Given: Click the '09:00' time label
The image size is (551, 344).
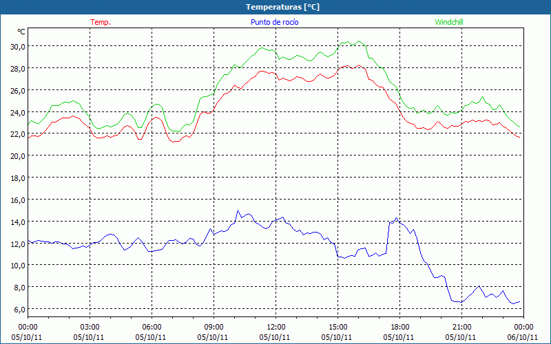Looking at the screenshot, I should pyautogui.click(x=214, y=327).
